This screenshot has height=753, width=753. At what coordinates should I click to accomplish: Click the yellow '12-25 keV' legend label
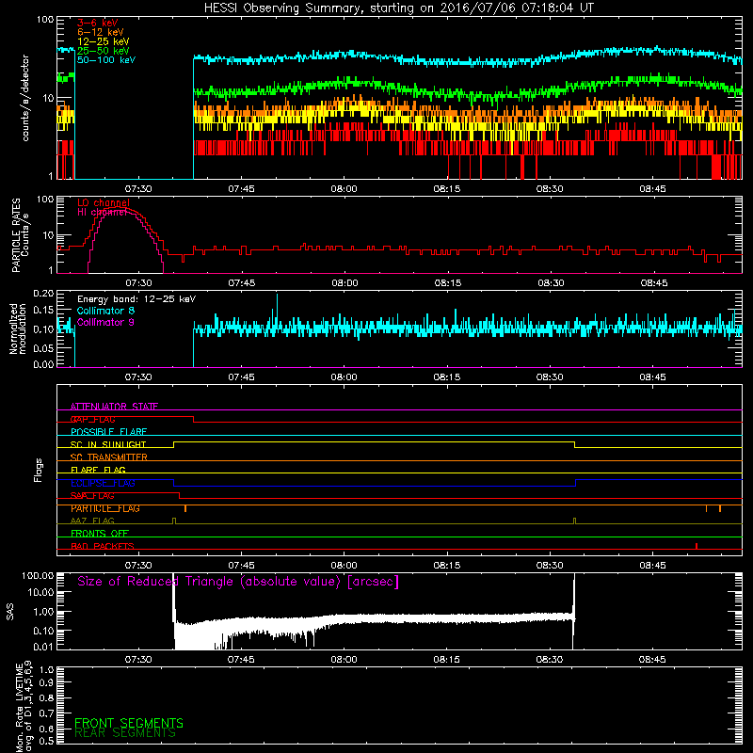click(103, 41)
